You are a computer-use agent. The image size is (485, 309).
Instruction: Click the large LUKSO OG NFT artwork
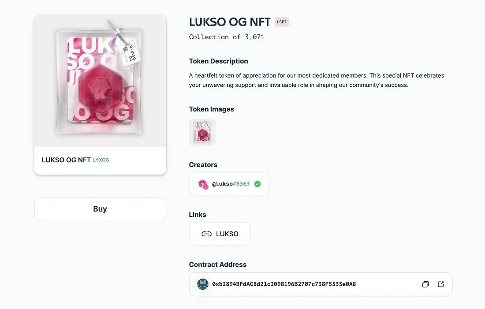pos(100,80)
